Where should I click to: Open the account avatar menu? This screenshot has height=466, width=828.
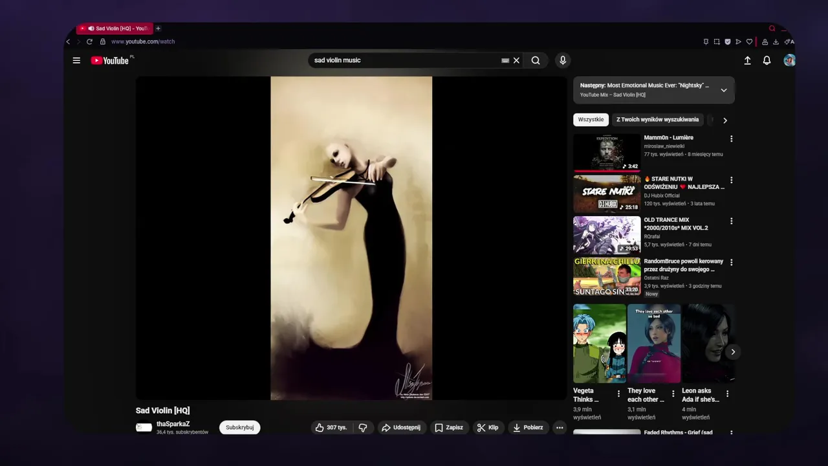pos(789,60)
